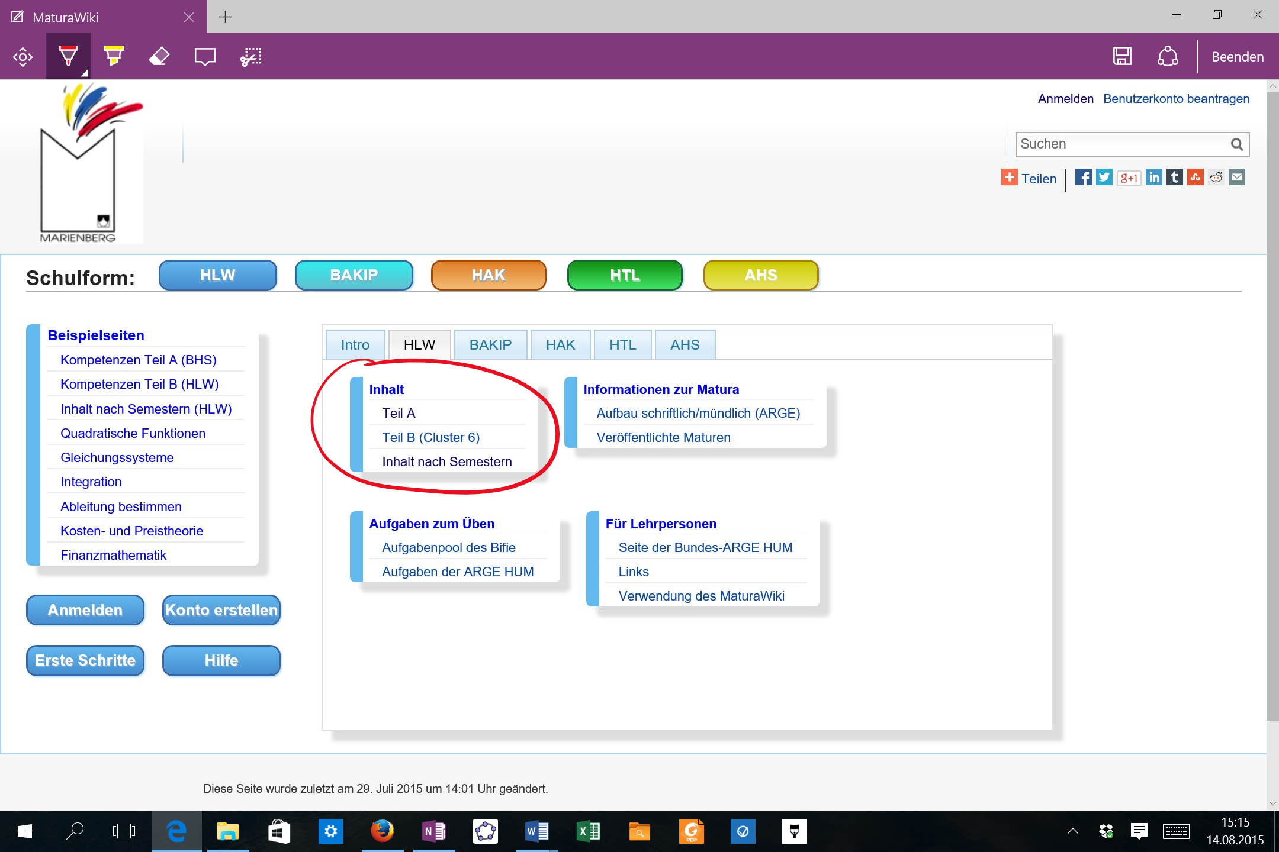Select the Eraser tool
Screen dimensions: 1279x852
point(159,57)
